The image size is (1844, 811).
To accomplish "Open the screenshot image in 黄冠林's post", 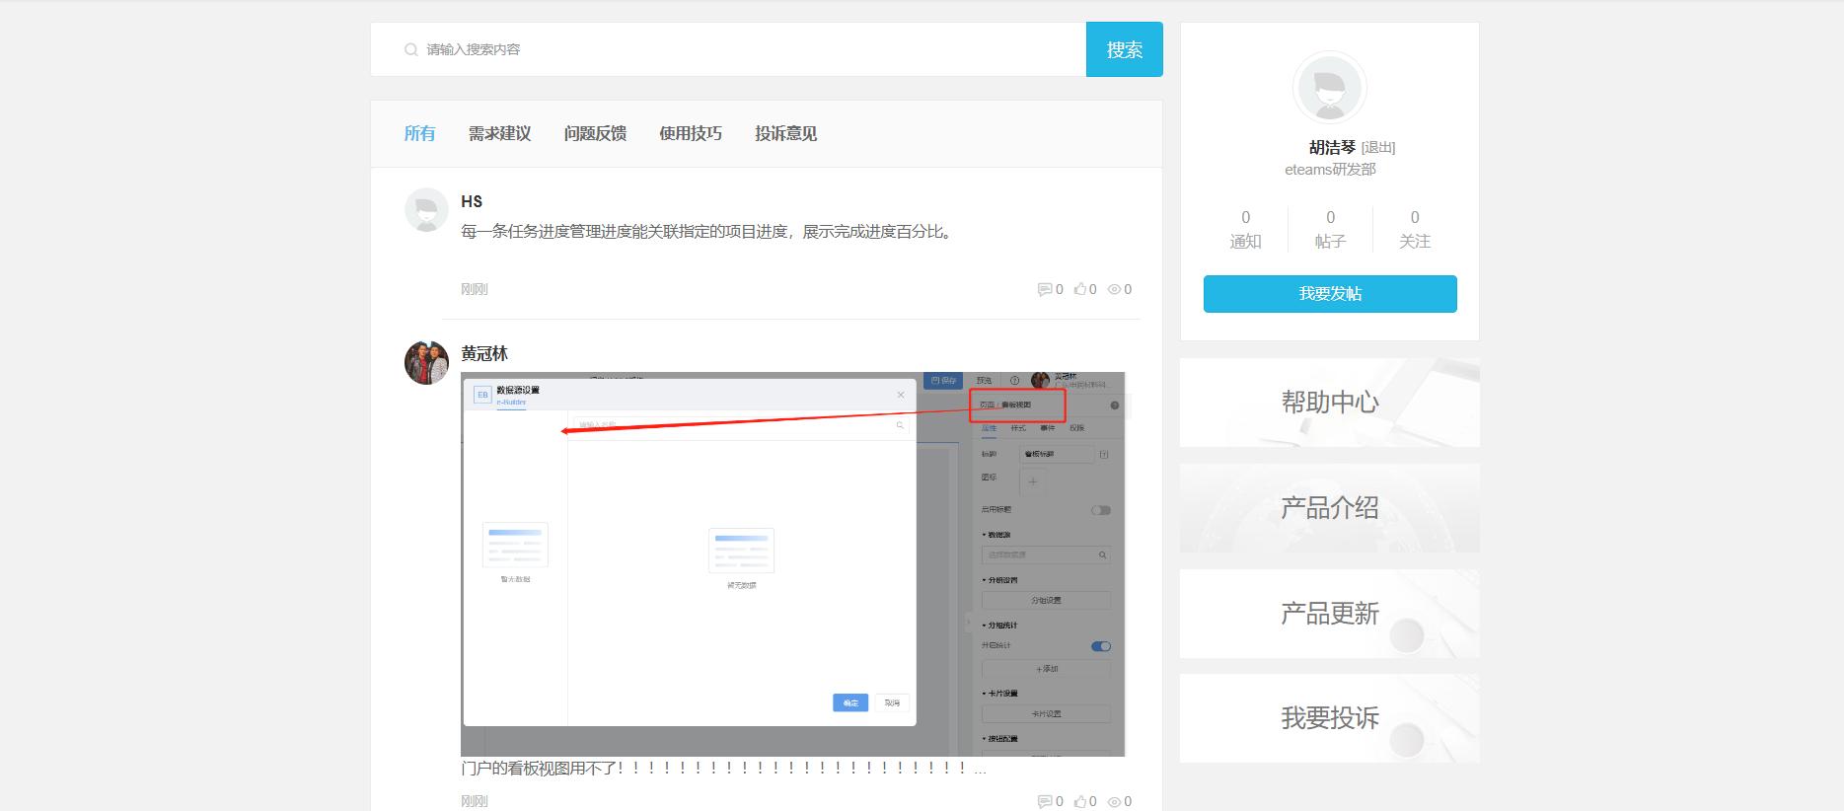I will pos(793,564).
